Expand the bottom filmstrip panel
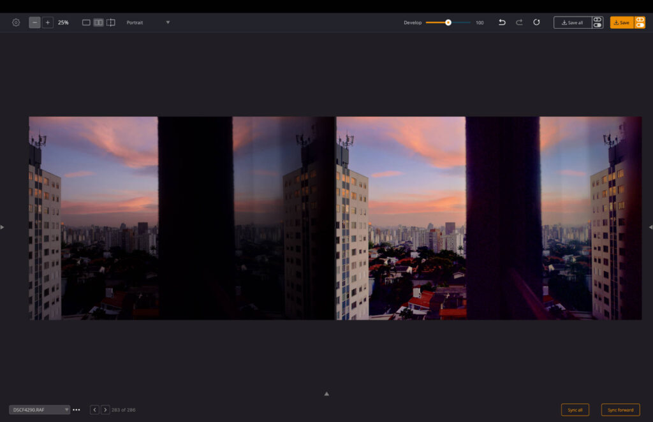Screen dimensions: 653x422 [326, 394]
